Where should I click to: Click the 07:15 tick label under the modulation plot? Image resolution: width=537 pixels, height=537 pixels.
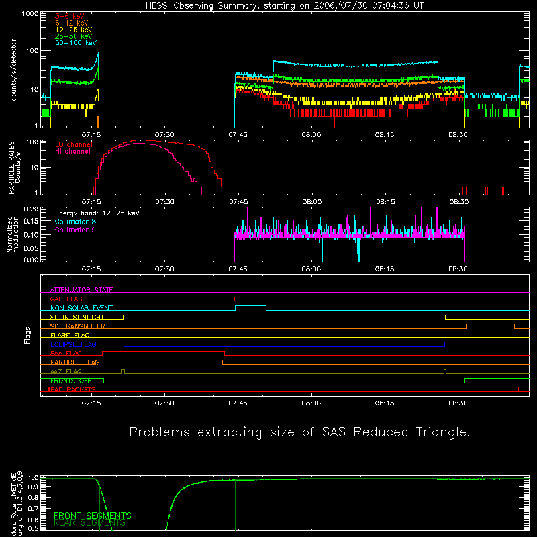click(x=91, y=269)
